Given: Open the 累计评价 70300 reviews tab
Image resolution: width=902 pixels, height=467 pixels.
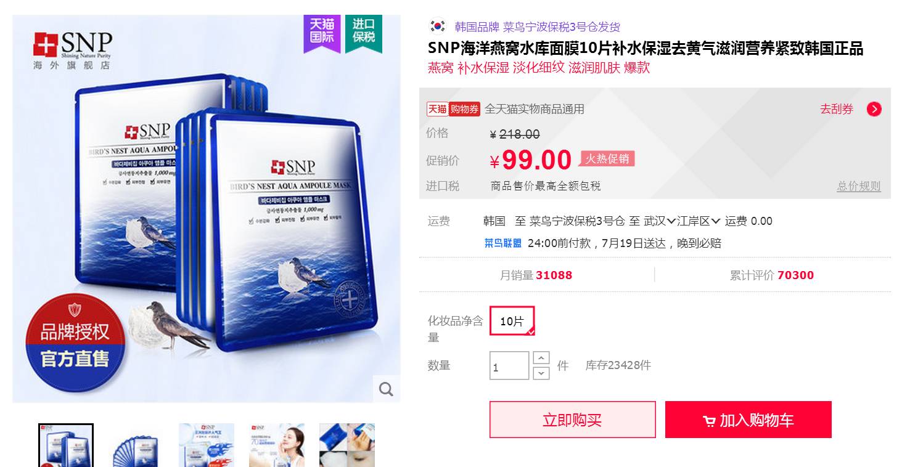Looking at the screenshot, I should coord(772,275).
